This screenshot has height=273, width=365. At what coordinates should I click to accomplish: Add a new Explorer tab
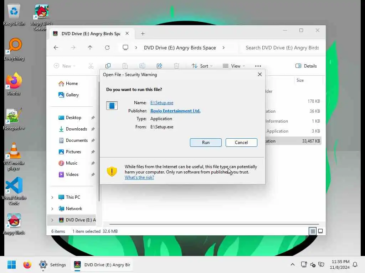coord(143,34)
